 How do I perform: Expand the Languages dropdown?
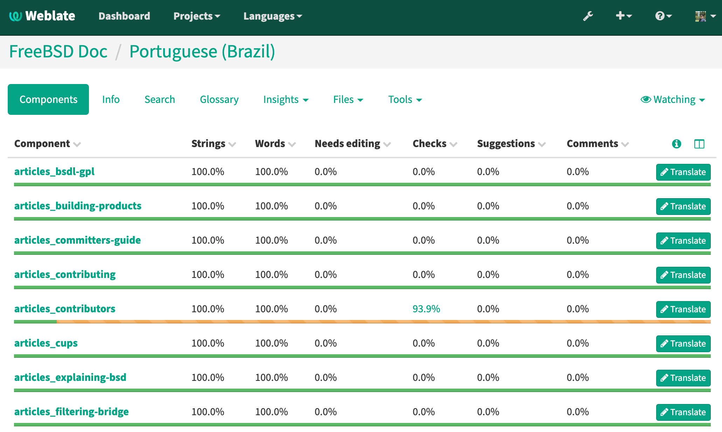(273, 16)
